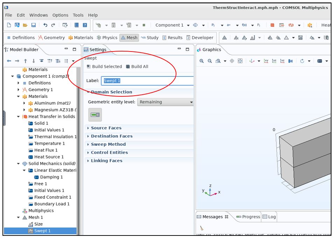This screenshot has width=335, height=239.
Task: Click the Functions f(x) icon
Action: tap(244, 25)
